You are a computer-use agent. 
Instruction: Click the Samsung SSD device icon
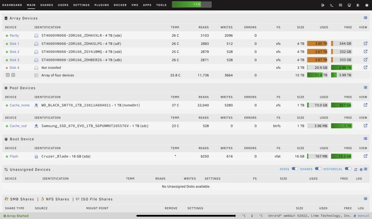[36, 126]
